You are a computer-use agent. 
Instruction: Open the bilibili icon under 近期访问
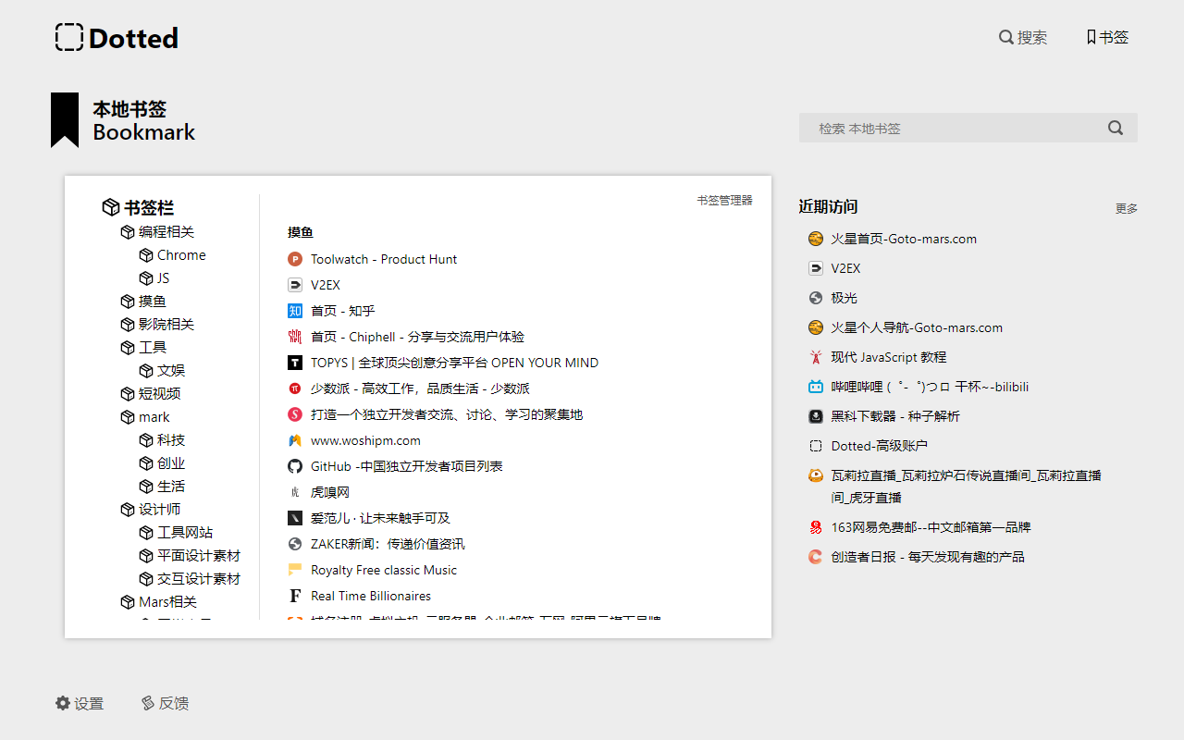815,386
